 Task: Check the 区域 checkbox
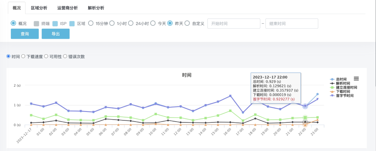pos(72,23)
